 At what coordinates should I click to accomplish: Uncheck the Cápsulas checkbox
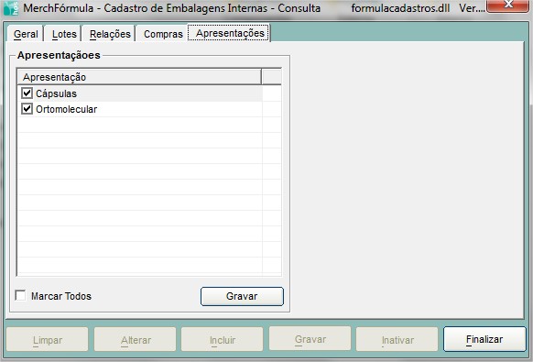27,93
